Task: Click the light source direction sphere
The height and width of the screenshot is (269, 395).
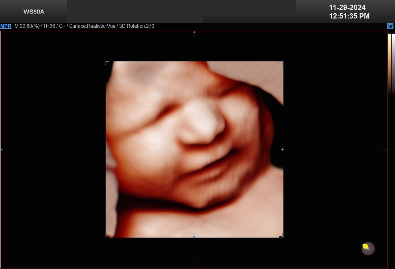Action: [x=368, y=249]
